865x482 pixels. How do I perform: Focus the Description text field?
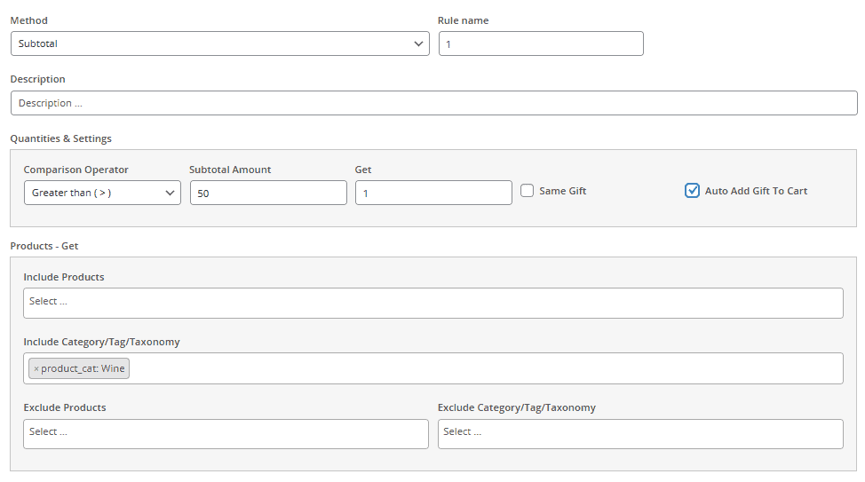tap(433, 103)
